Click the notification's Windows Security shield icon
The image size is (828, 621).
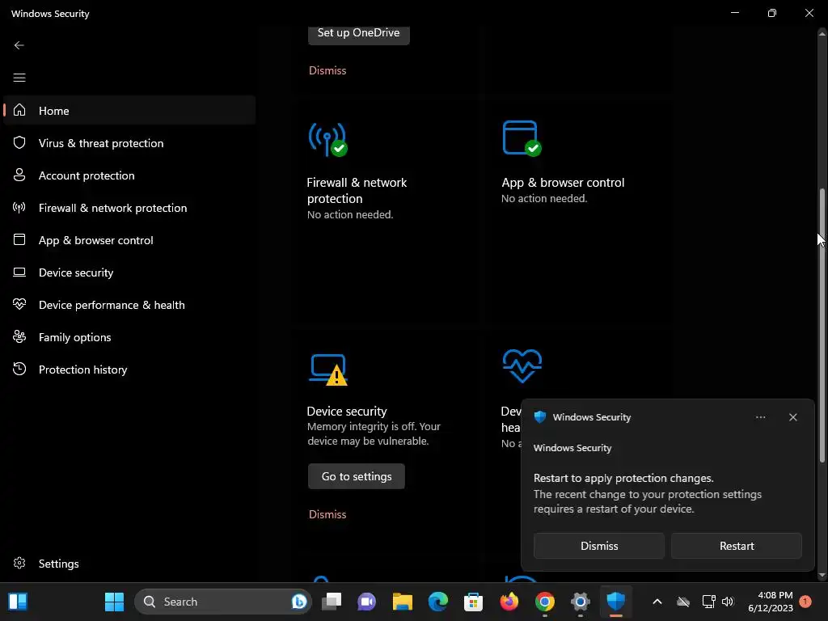[x=539, y=416]
